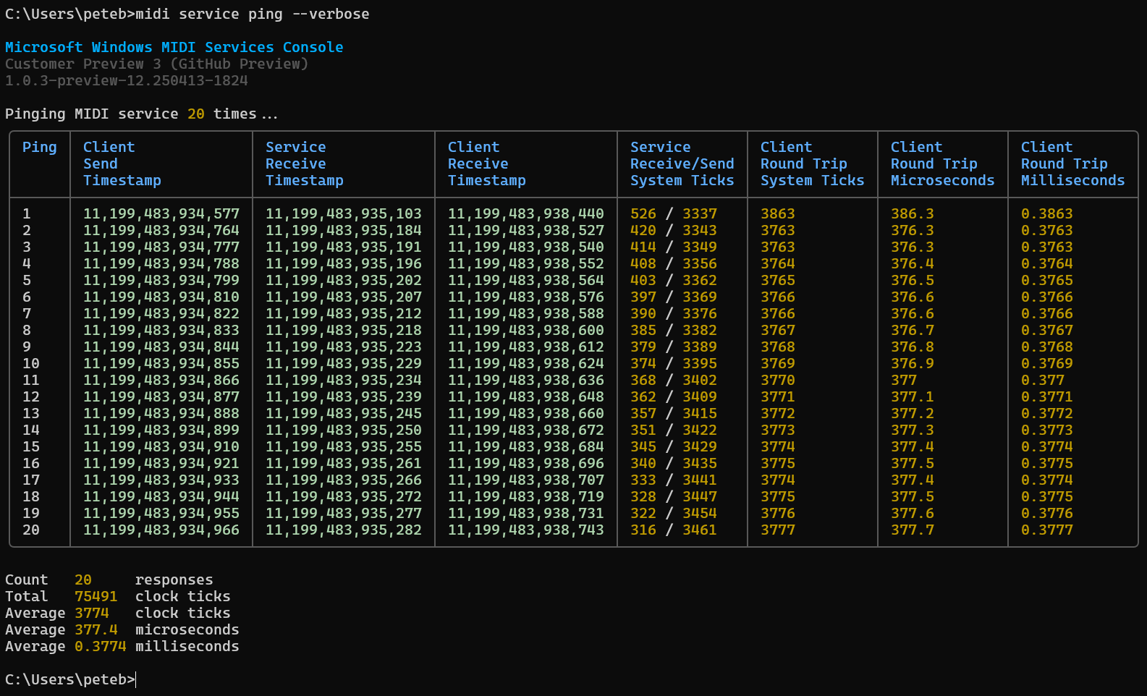Click round trip ticks value 3769
Viewport: 1147px width, 696px height.
pyautogui.click(x=778, y=363)
